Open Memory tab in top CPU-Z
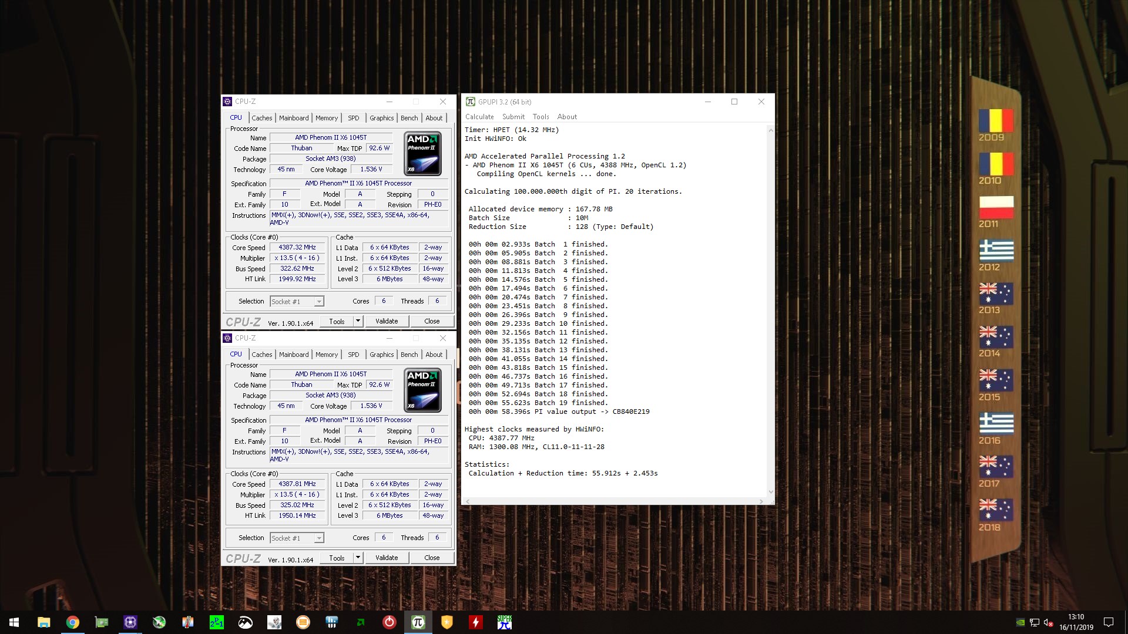This screenshot has width=1128, height=634. click(327, 118)
